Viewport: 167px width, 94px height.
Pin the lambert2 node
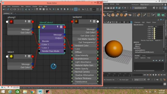pyautogui.click(x=91, y=21)
